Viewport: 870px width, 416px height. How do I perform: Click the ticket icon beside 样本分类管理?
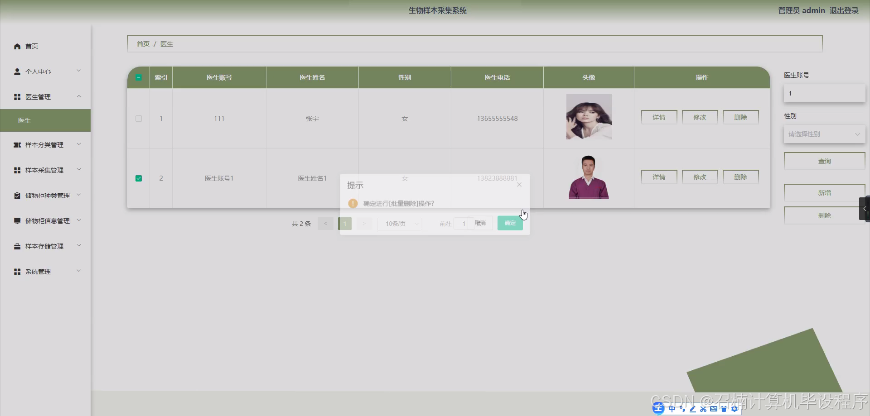[17, 145]
